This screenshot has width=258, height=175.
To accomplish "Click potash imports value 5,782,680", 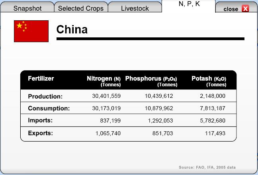I will pos(213,121).
